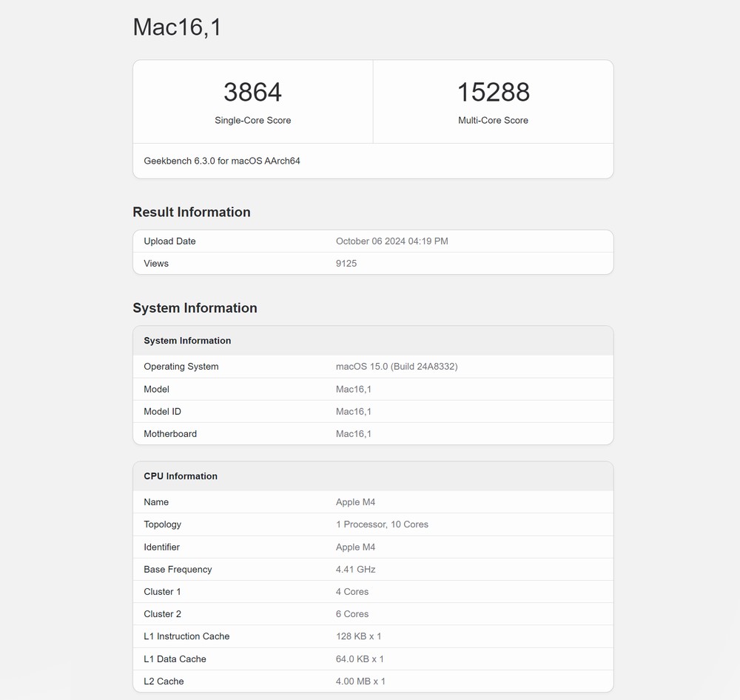The image size is (740, 700).
Task: Click the L1 Instruction Cache label
Action: click(x=187, y=636)
